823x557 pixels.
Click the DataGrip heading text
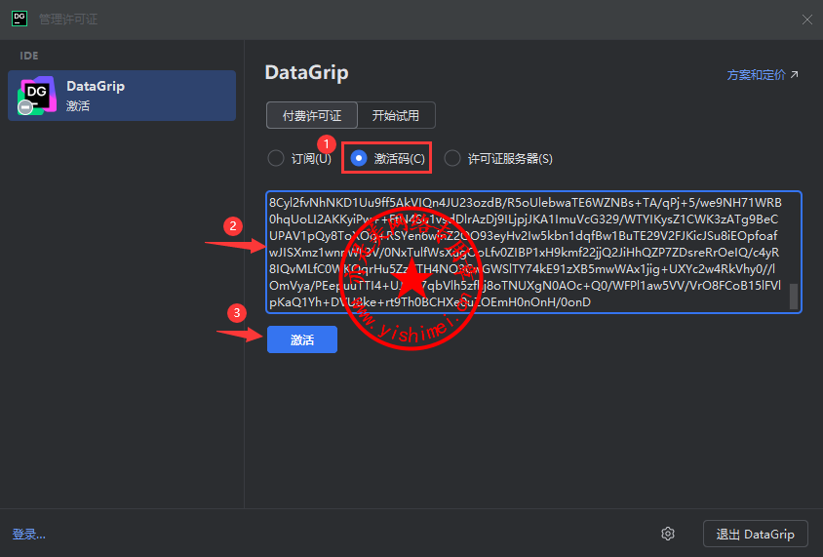306,73
